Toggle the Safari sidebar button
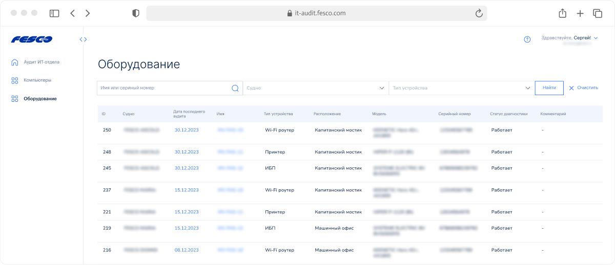This screenshot has width=615, height=265. click(x=54, y=14)
